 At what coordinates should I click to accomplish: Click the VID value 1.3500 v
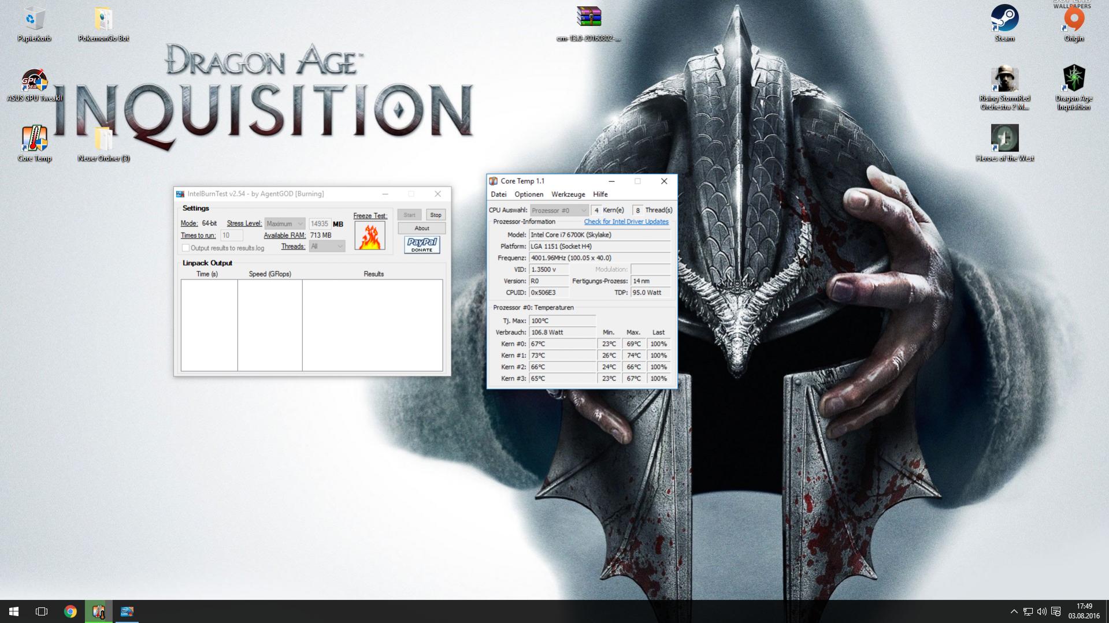[x=549, y=270]
